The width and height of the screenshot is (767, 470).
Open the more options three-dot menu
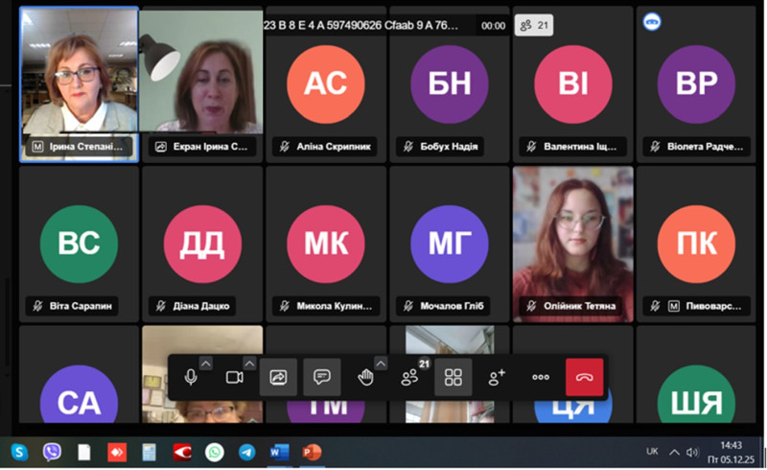point(541,378)
